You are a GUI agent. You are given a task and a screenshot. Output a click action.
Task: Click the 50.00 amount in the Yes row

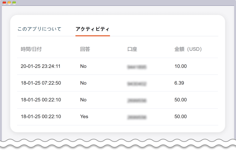coord(180,117)
